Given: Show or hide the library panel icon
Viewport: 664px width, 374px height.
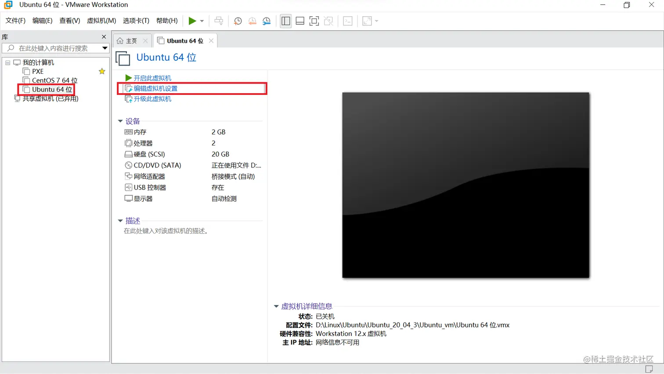Looking at the screenshot, I should 285,21.
